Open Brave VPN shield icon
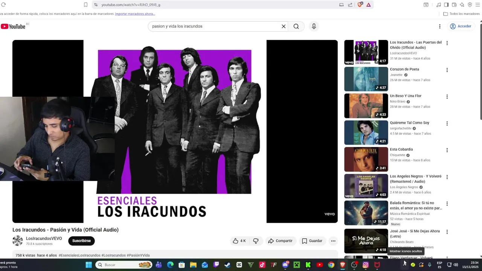The height and width of the screenshot is (271, 482). tap(470, 5)
